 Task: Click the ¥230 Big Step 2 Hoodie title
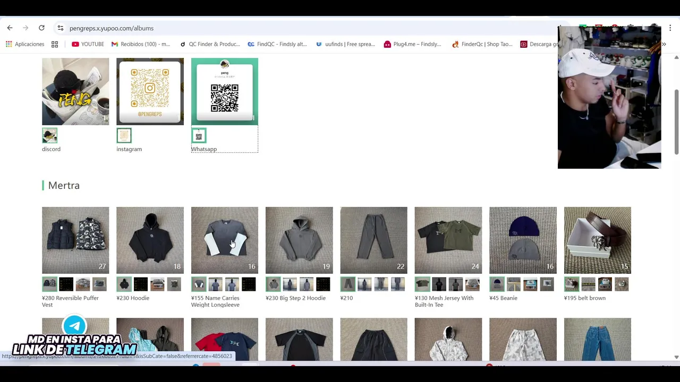295,298
